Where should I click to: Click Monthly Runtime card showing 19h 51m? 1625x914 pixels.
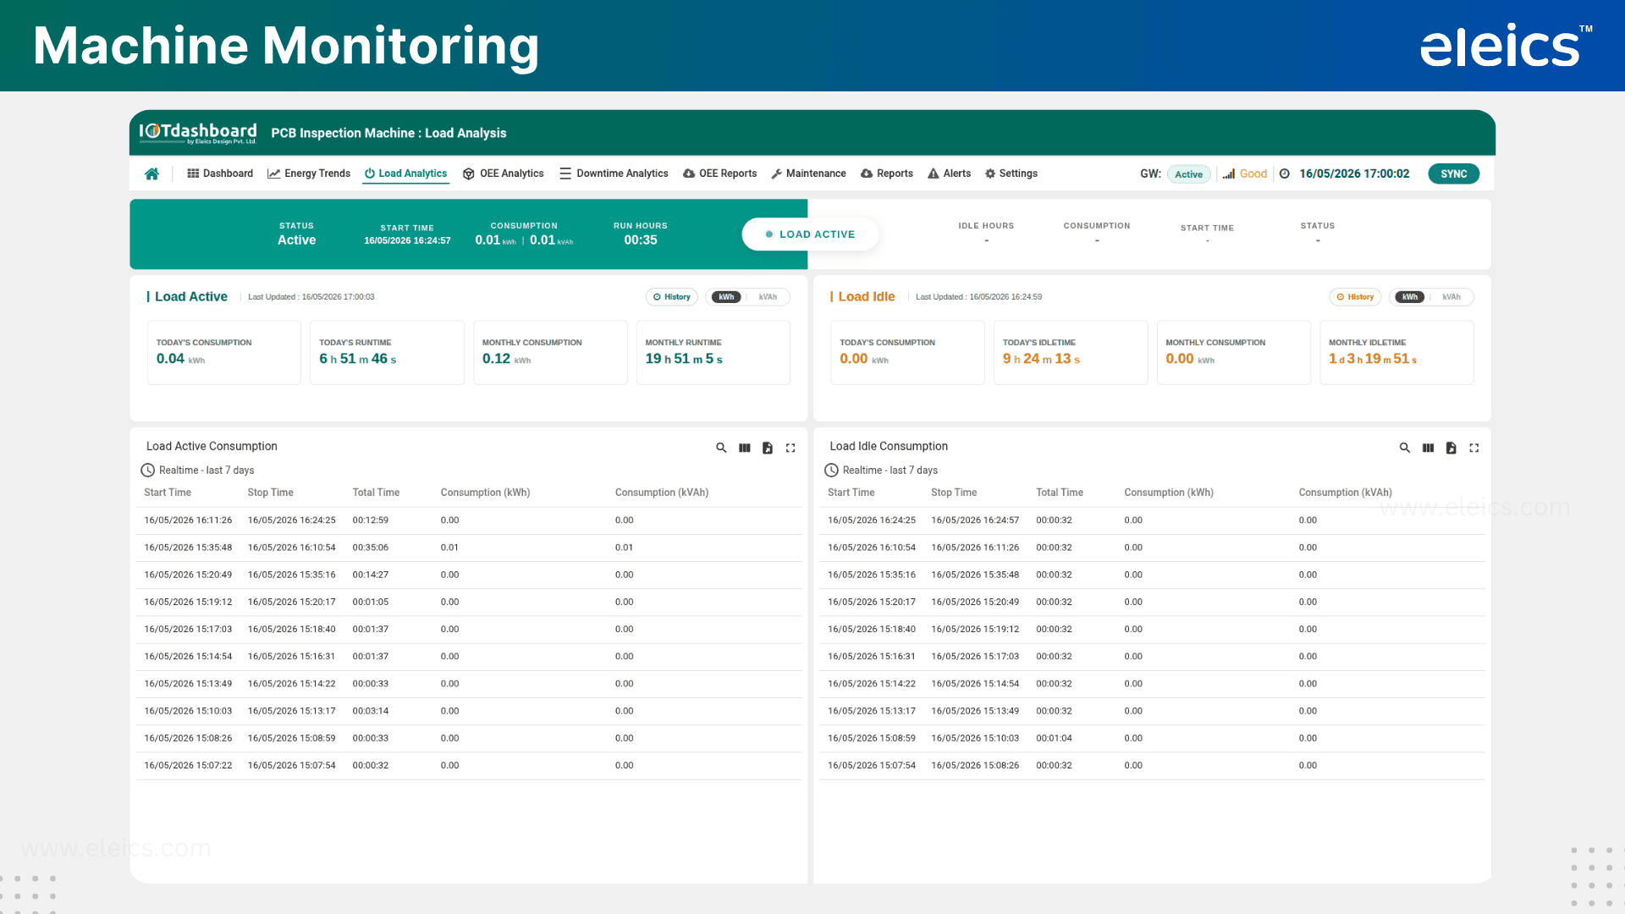tap(713, 352)
